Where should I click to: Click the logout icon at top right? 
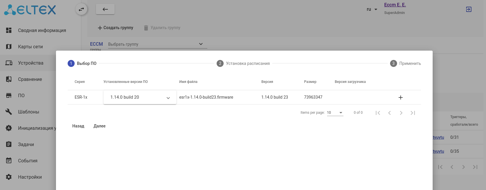click(x=469, y=9)
